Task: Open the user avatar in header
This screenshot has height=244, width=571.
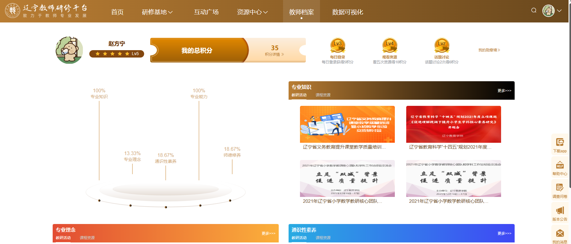Action: click(548, 11)
